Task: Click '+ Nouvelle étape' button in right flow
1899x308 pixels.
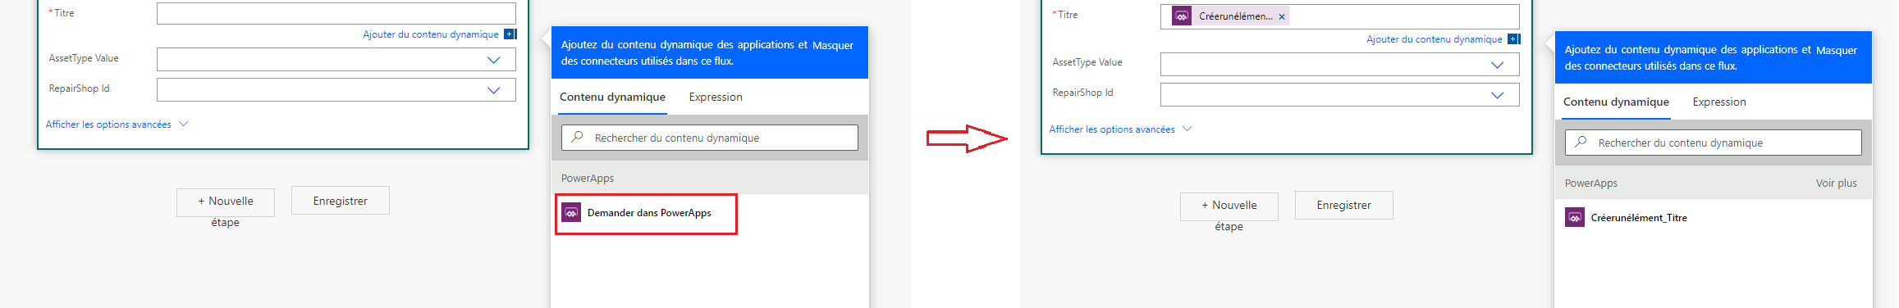Action: tap(1229, 206)
